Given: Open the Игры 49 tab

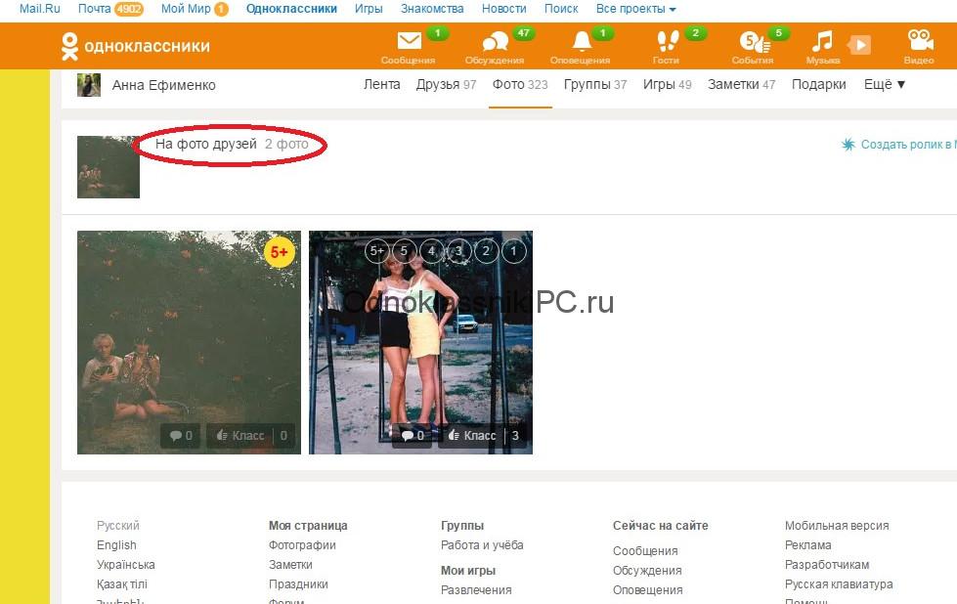Looking at the screenshot, I should pos(667,85).
